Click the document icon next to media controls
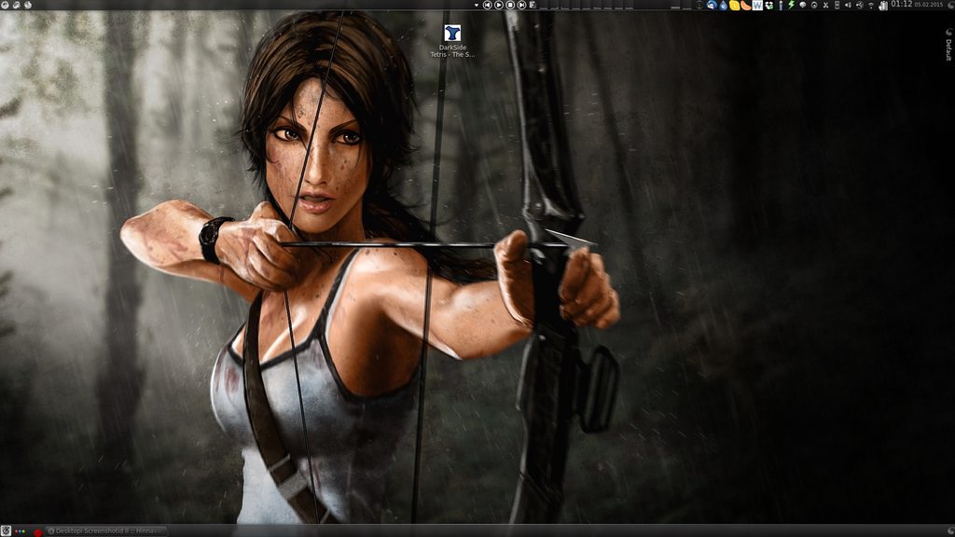The width and height of the screenshot is (955, 537). (x=533, y=5)
